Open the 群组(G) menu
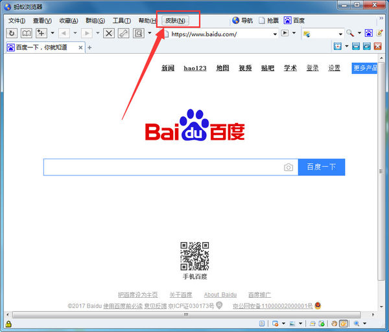 (95, 21)
